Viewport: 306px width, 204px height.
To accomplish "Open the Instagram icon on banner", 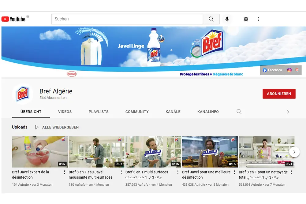I will tap(289, 70).
